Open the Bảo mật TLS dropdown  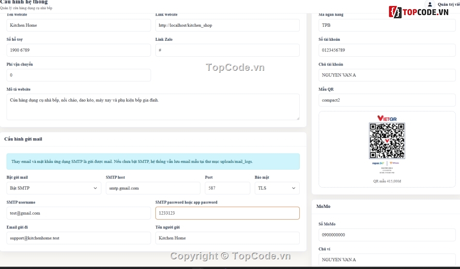277,188
